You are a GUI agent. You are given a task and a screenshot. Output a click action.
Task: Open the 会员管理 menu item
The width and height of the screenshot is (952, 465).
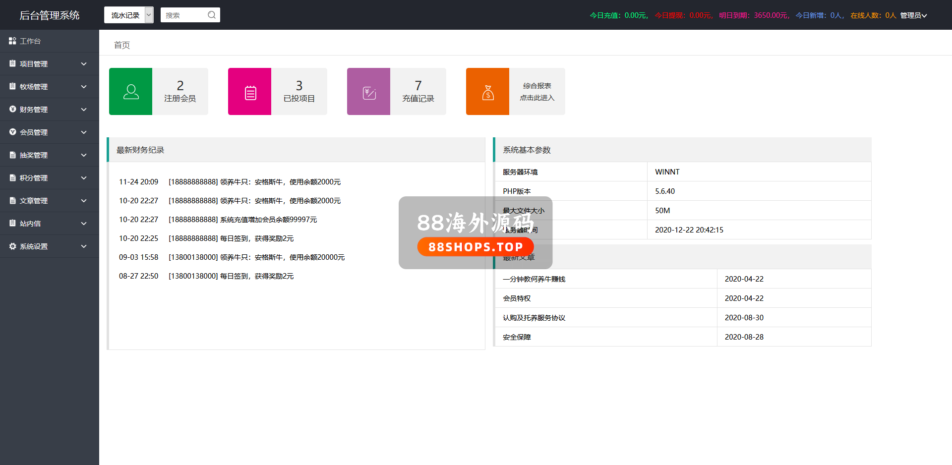coord(34,132)
